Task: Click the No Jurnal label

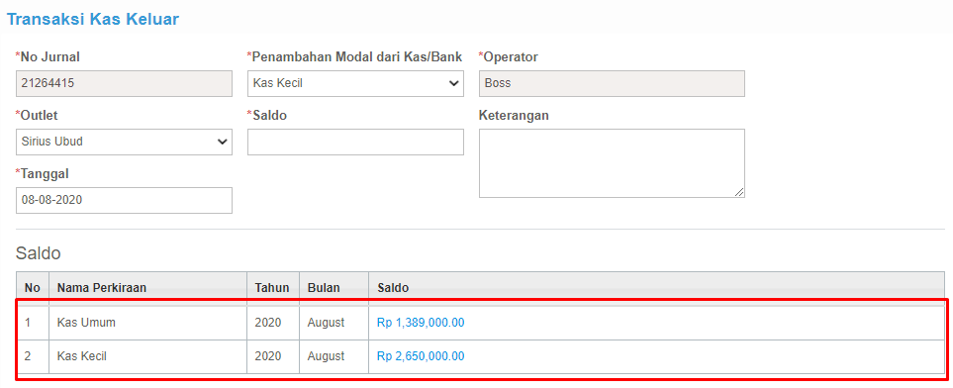Action: point(48,57)
